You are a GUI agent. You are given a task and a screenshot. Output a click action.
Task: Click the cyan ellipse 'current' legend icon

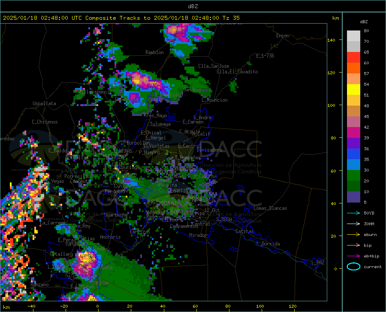353,267
